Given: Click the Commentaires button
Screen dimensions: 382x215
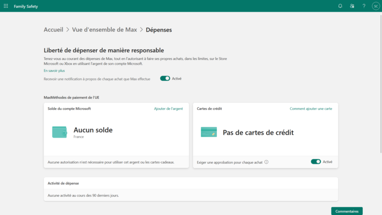Looking at the screenshot, I should pyautogui.click(x=347, y=211).
